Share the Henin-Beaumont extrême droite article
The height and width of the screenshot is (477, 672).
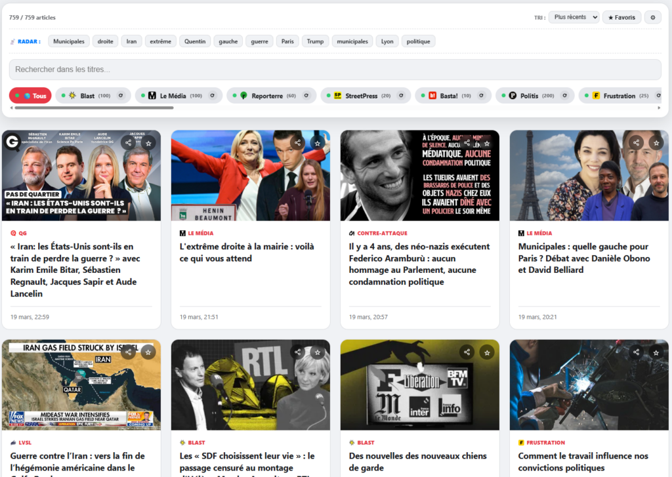coord(298,142)
